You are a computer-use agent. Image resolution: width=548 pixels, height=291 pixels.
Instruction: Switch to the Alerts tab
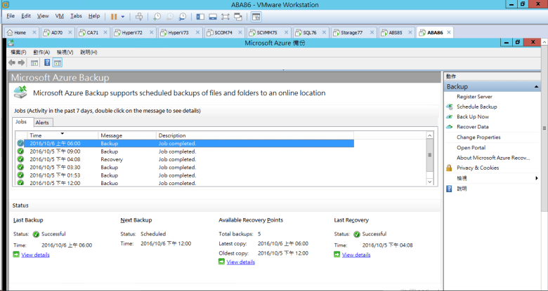tap(42, 123)
